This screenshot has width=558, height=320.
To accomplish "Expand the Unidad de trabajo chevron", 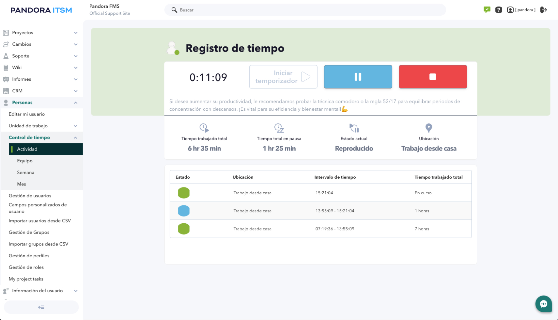I will (x=76, y=126).
